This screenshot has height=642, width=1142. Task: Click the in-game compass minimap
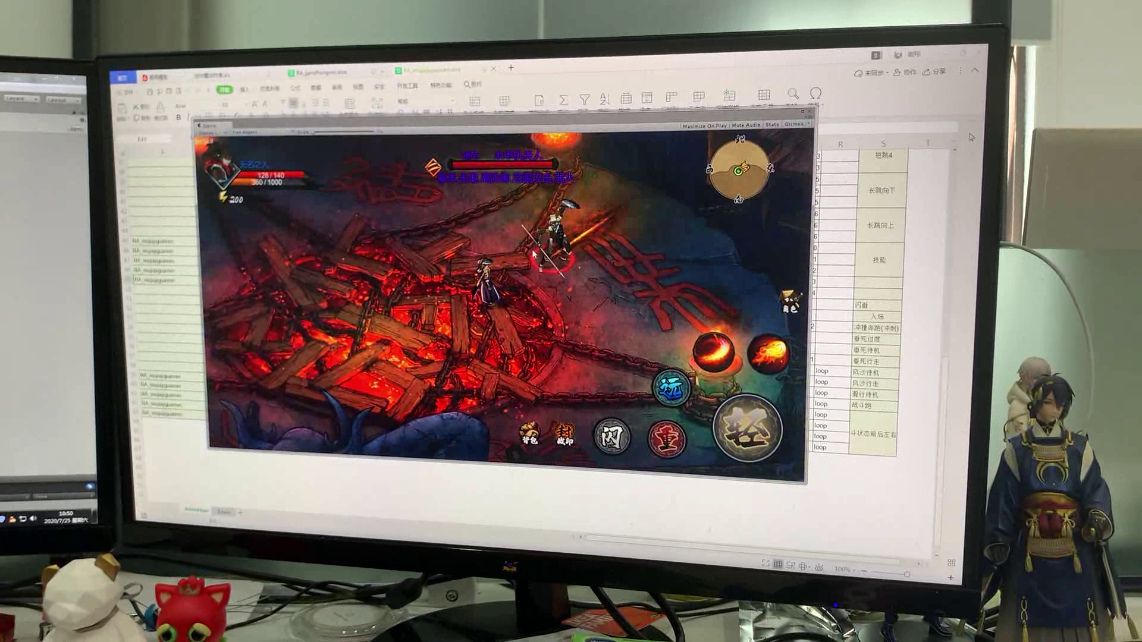739,170
